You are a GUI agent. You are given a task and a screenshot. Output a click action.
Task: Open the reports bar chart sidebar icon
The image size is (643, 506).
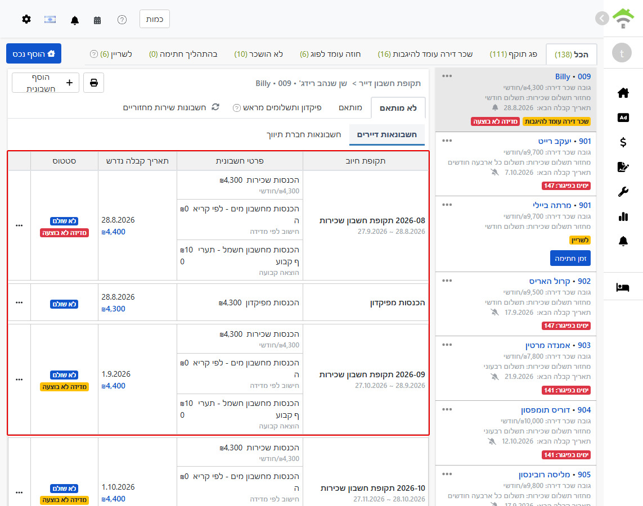[x=623, y=216]
